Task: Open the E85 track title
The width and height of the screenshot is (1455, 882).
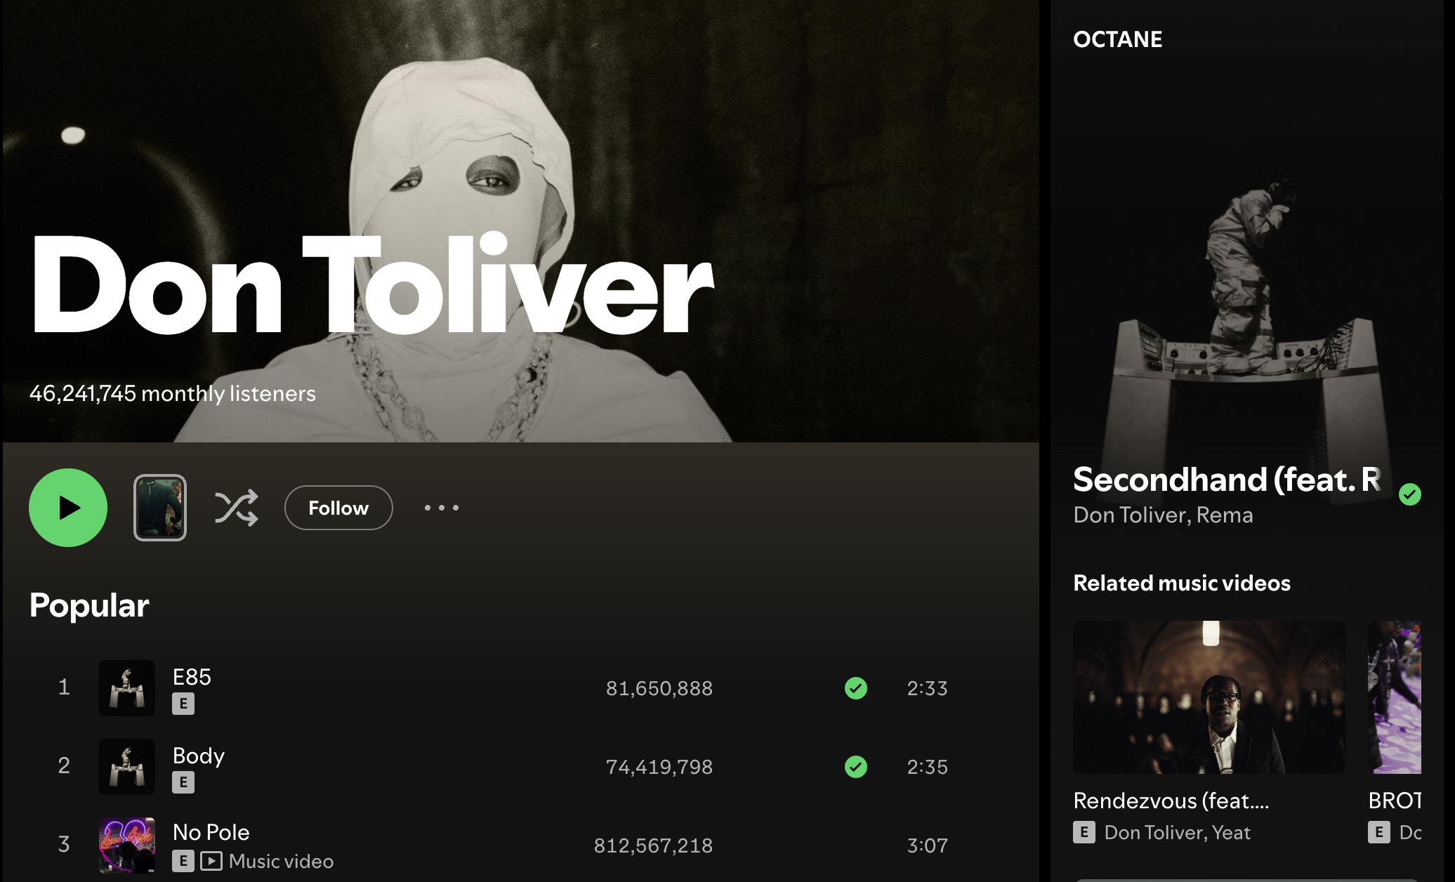Action: (192, 677)
